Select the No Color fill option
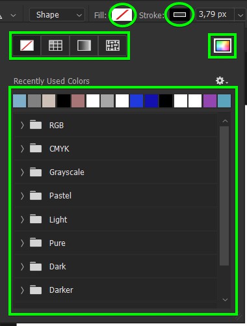Image resolution: width=247 pixels, height=326 pixels. click(27, 46)
